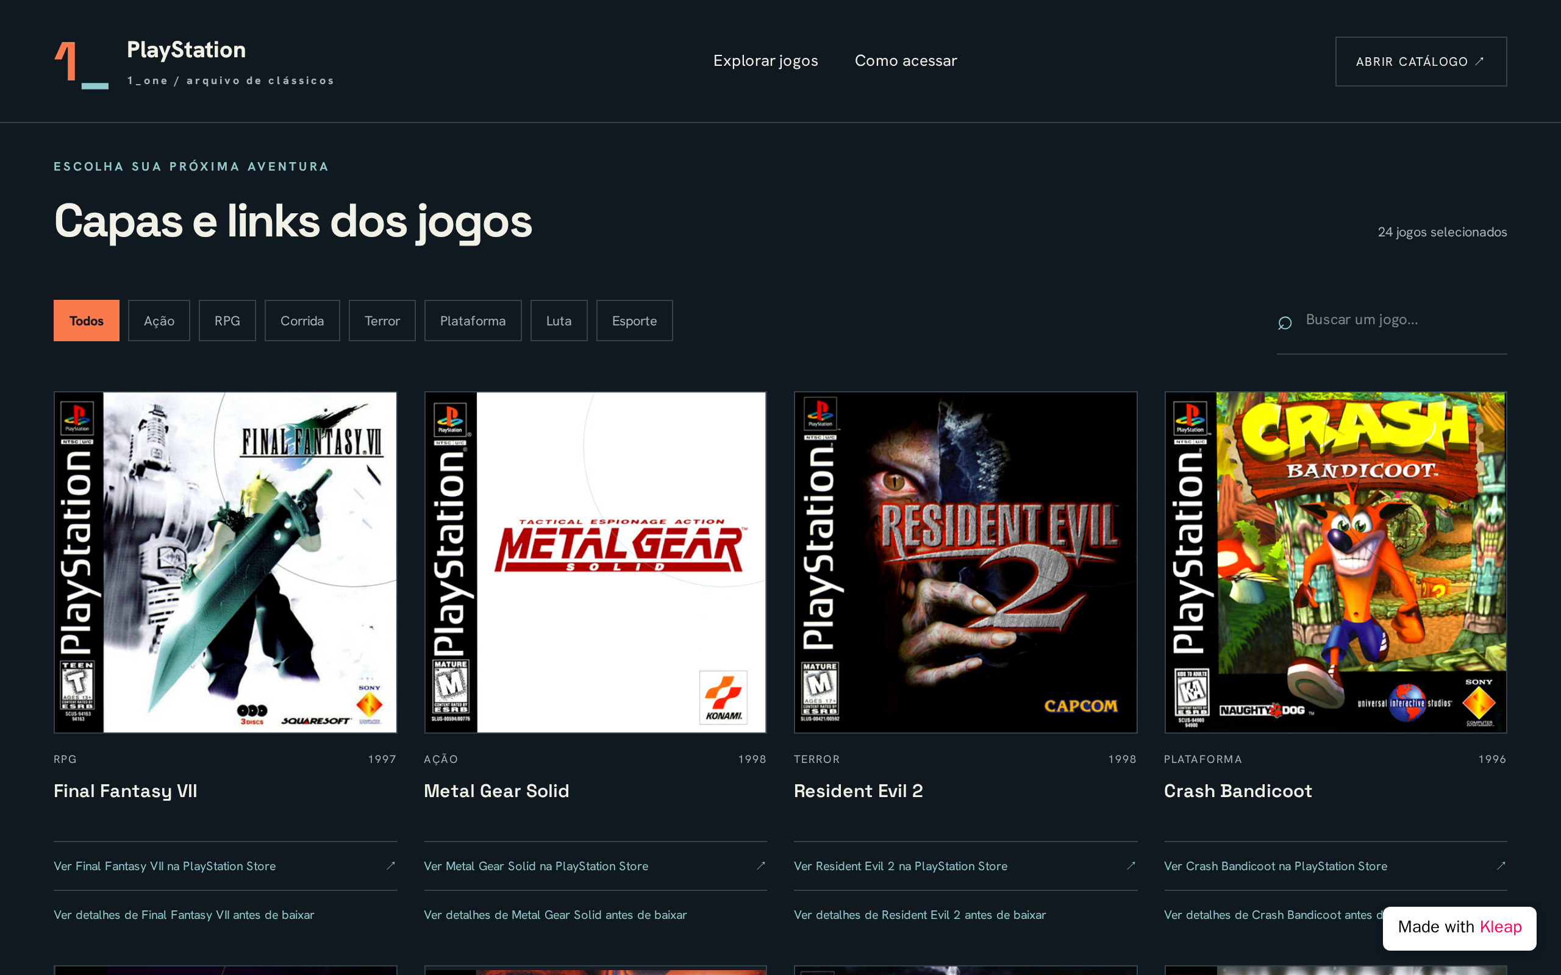
Task: Click the 1_one logo icon
Action: 81,65
